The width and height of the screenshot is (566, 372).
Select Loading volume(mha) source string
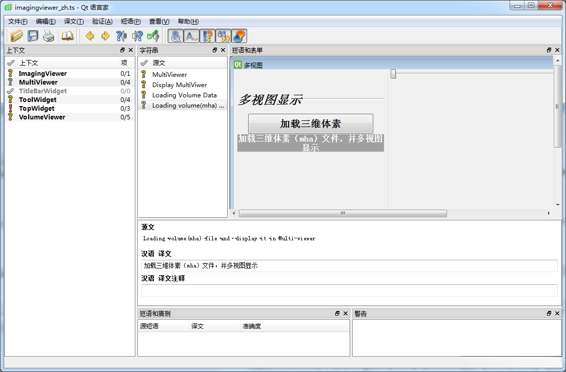point(183,106)
